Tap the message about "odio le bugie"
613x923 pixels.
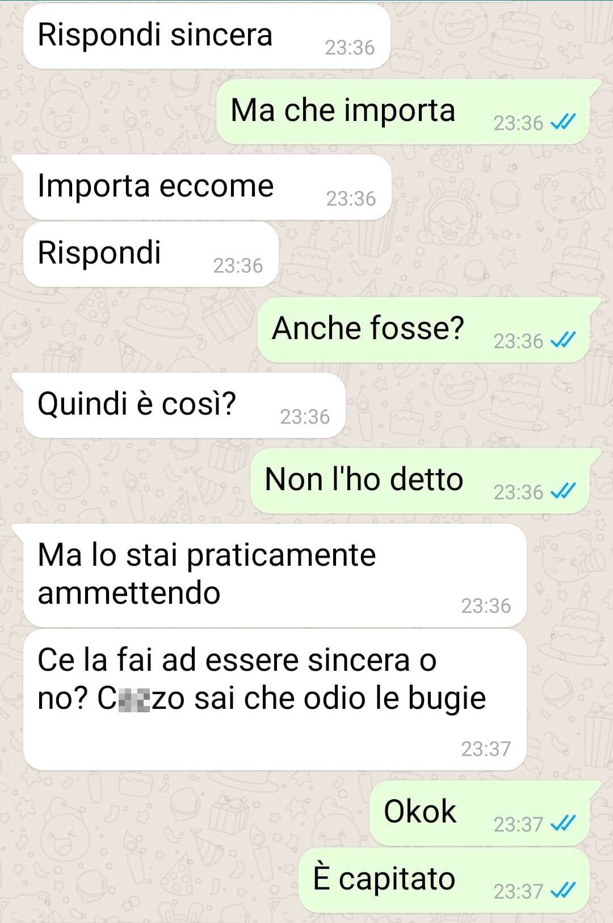(x=275, y=699)
